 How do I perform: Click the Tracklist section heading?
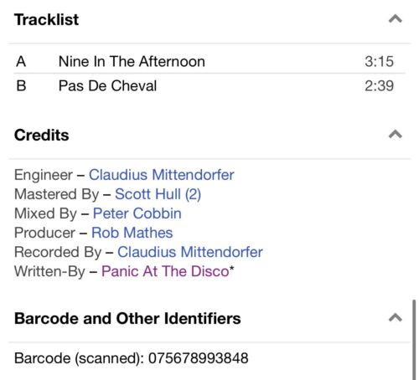pos(47,19)
